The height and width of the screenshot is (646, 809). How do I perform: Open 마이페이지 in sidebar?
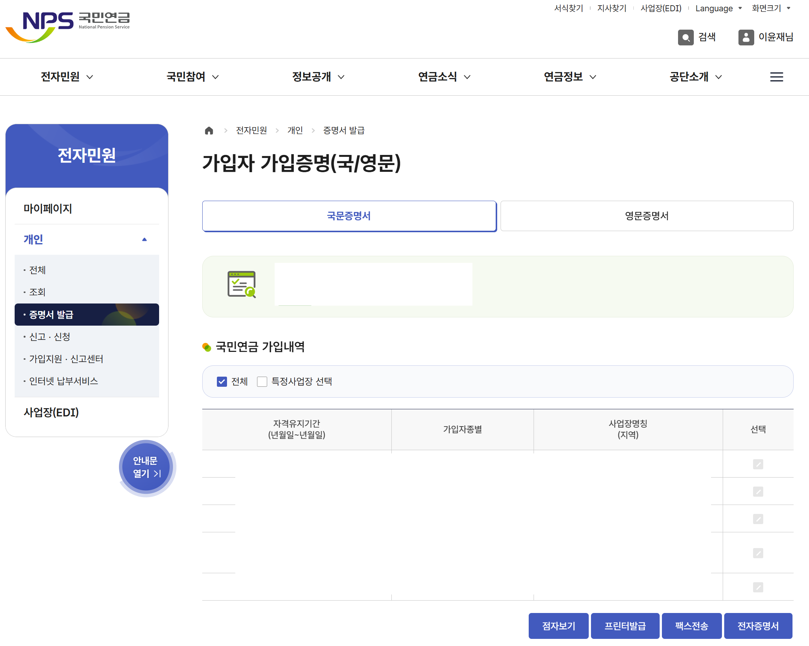48,209
